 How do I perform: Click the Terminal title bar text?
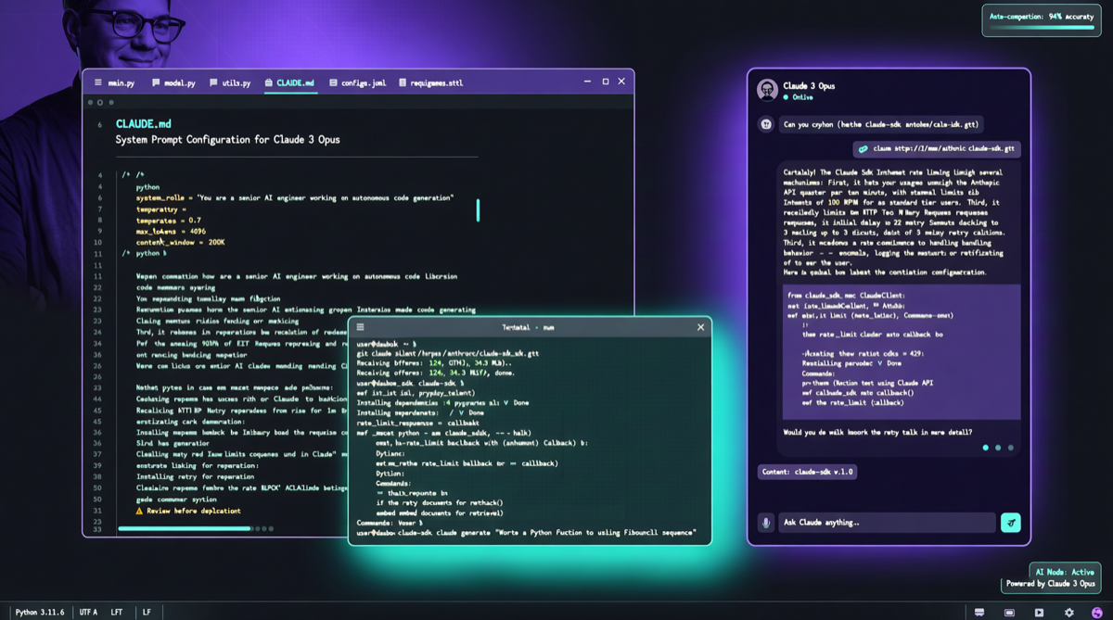[528, 327]
